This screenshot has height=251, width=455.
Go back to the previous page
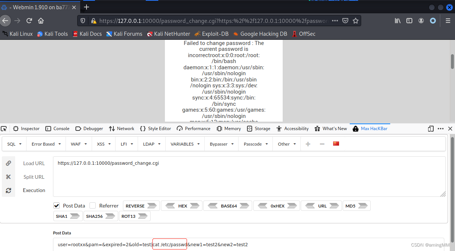pos(5,21)
